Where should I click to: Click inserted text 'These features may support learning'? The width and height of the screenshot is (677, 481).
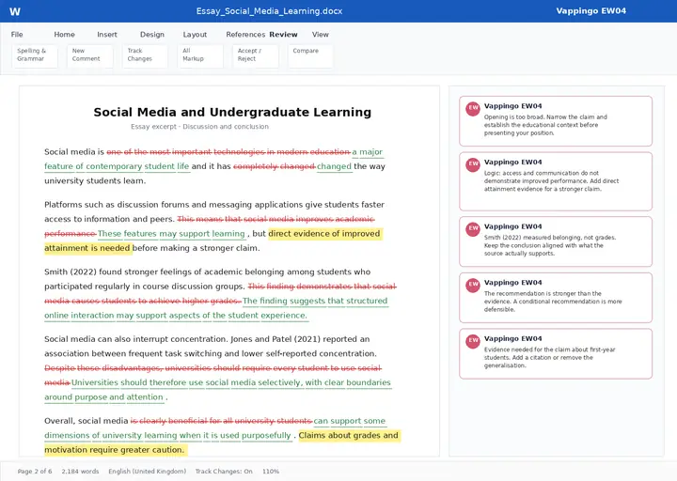pyautogui.click(x=171, y=234)
